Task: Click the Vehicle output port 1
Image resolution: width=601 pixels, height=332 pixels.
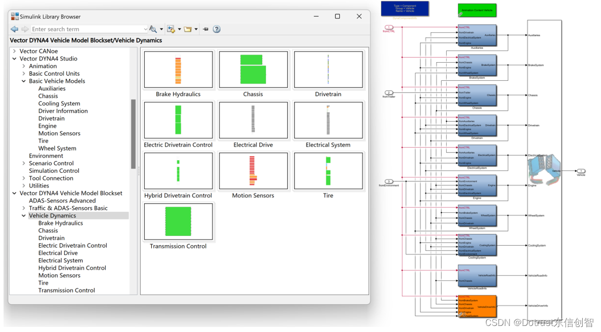Action: [x=581, y=171]
